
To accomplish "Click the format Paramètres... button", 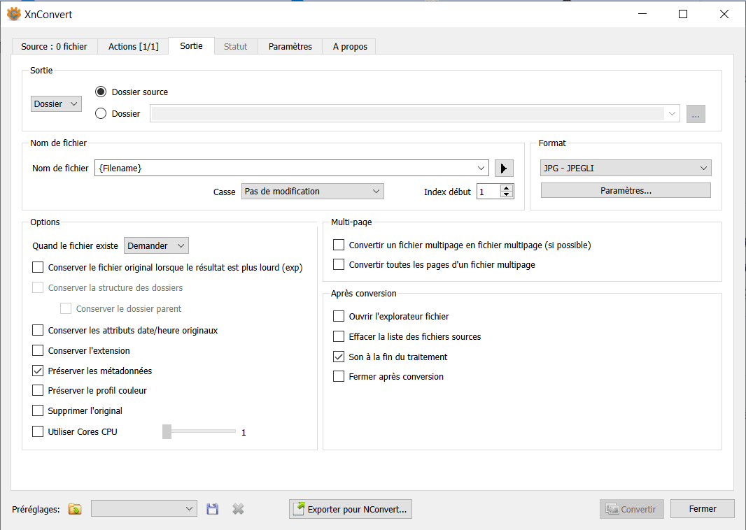I will [626, 191].
